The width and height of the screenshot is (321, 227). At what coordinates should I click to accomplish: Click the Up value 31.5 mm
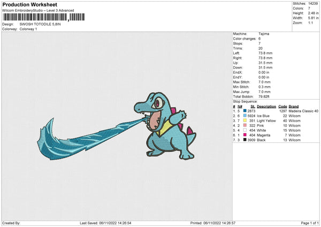pyautogui.click(x=265, y=63)
